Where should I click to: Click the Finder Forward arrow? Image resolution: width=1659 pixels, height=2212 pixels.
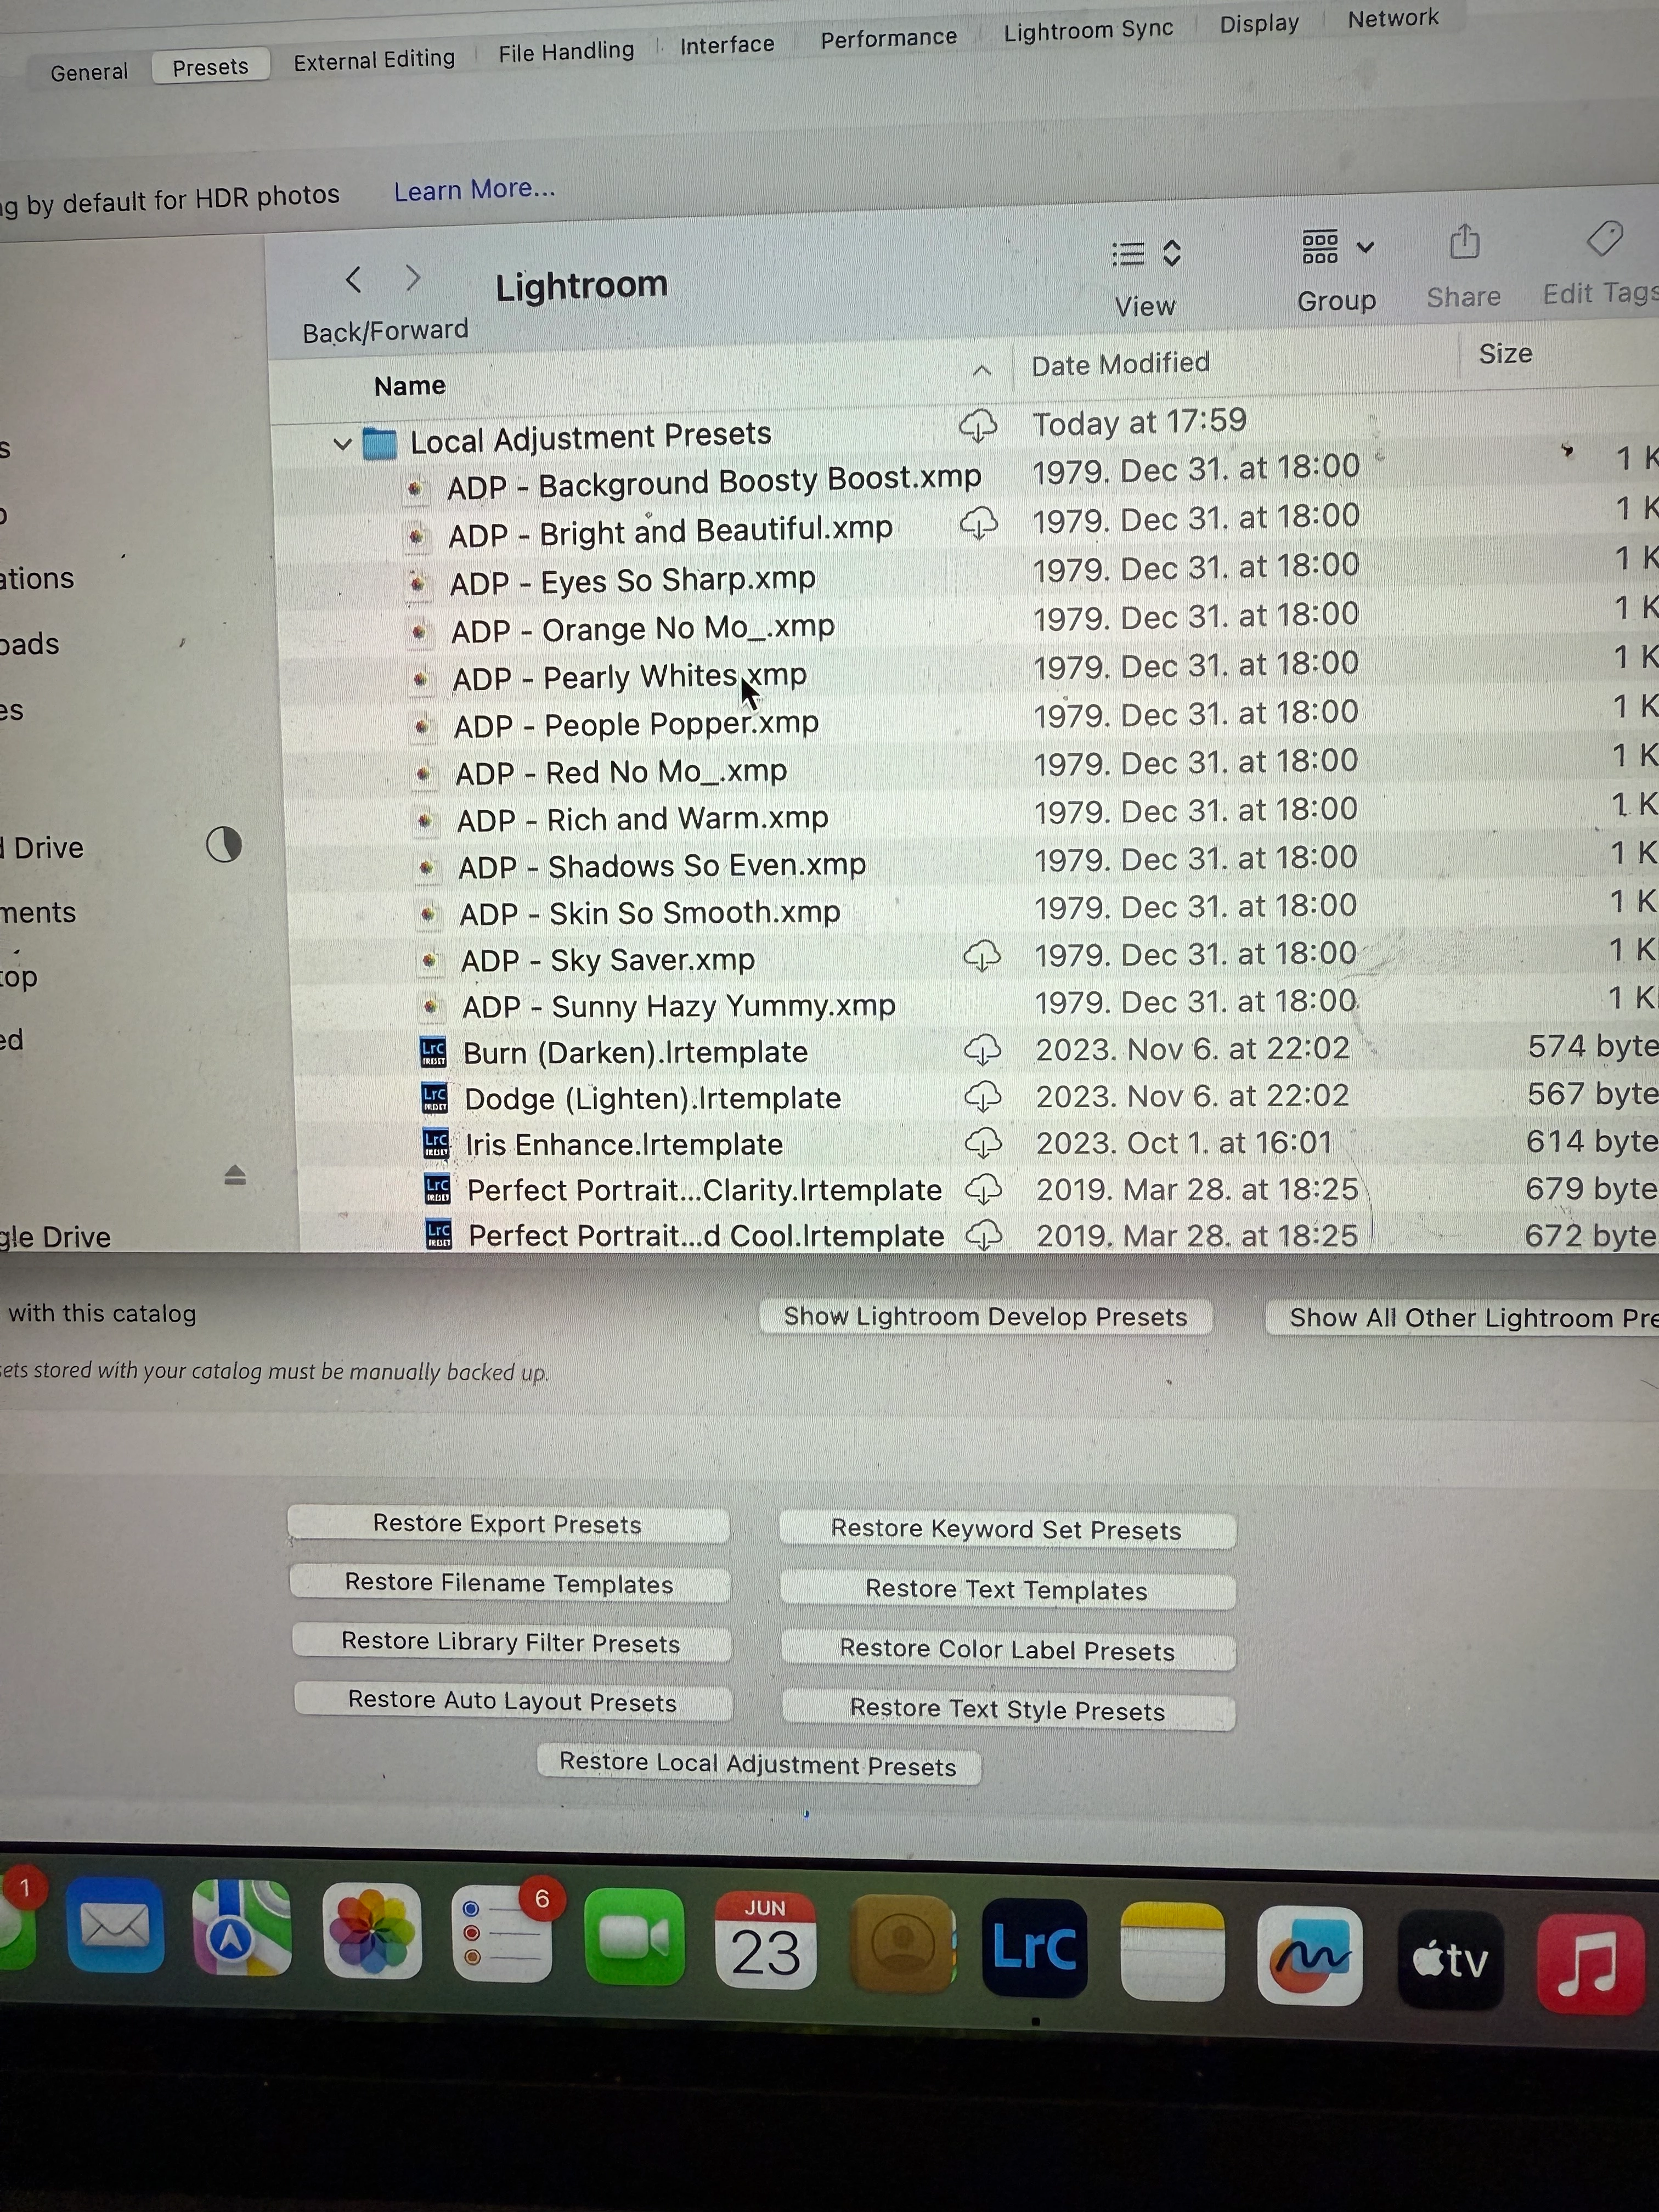413,278
